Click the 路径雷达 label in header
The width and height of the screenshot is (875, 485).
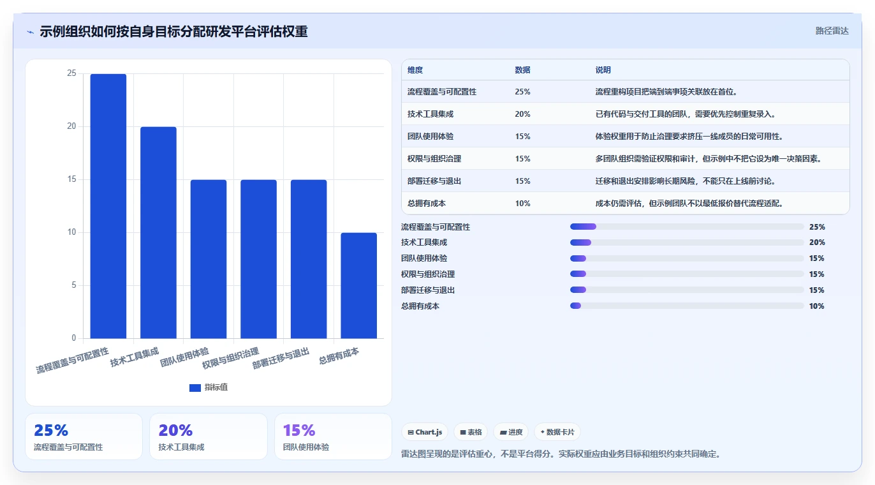832,31
